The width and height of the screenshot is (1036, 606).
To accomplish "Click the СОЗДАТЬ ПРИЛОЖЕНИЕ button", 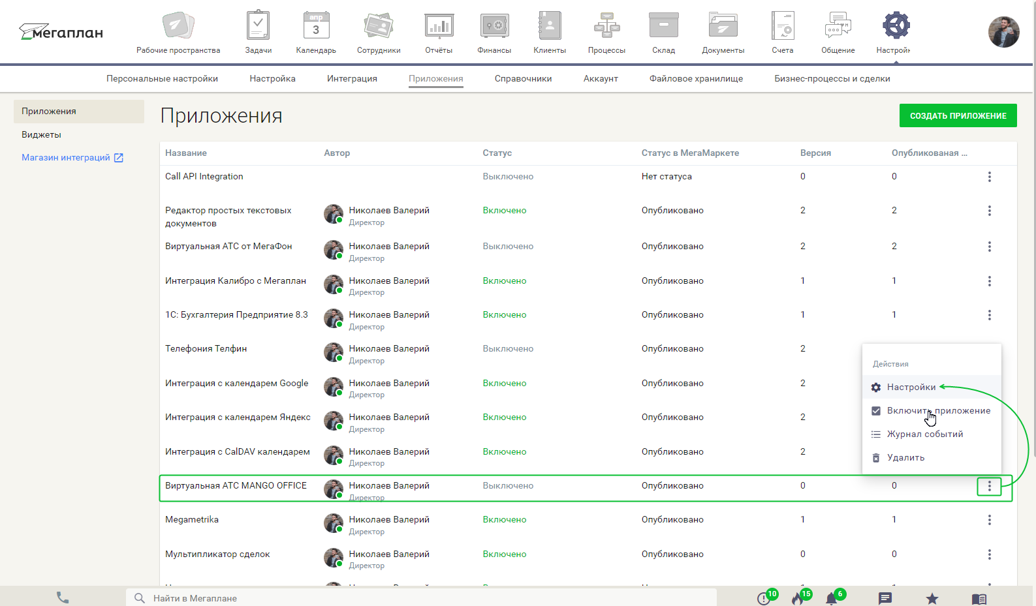I will [x=958, y=115].
